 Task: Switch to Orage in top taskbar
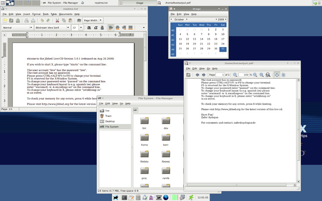pos(137,3)
